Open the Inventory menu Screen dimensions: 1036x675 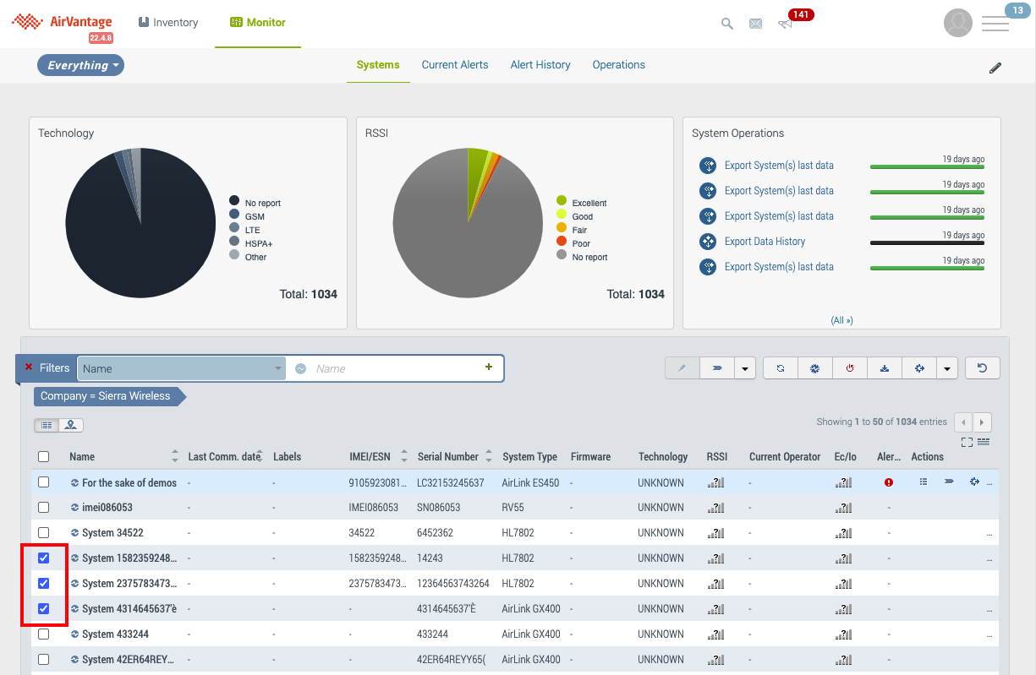(x=167, y=23)
